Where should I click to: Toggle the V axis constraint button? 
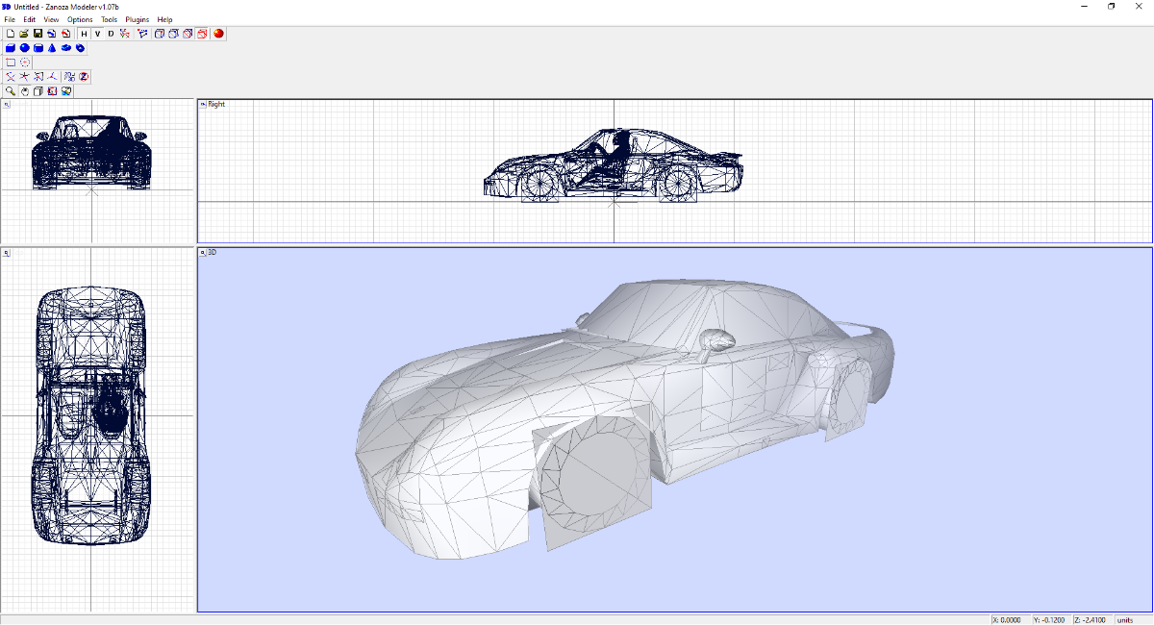97,34
